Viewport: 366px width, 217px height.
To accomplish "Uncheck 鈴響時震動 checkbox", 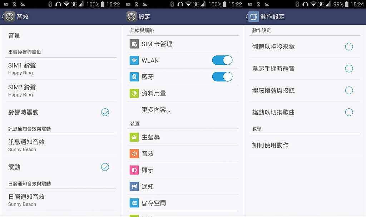I will [105, 112].
